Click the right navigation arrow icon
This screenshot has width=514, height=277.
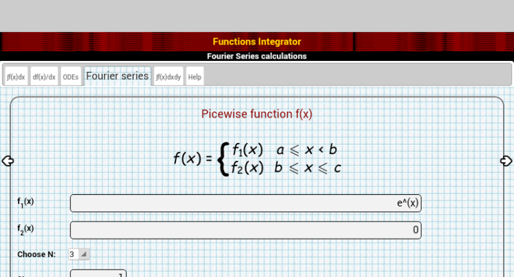pos(506,161)
